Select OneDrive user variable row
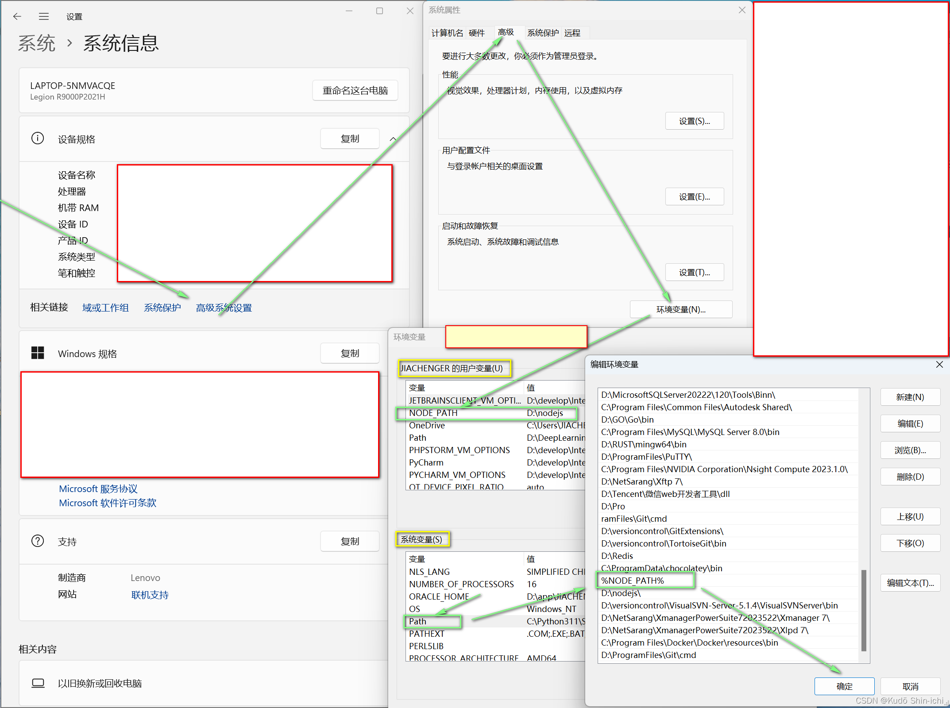This screenshot has height=708, width=950. pyautogui.click(x=495, y=425)
